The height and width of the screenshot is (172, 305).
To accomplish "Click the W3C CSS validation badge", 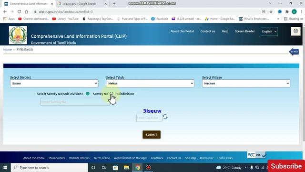I will coord(257,155).
